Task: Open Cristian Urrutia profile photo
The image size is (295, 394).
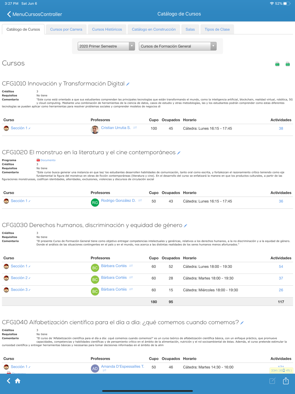Action: [x=95, y=130]
